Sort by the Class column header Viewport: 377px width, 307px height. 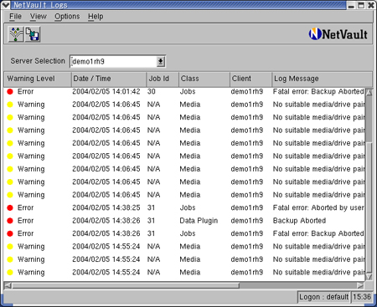pyautogui.click(x=204, y=79)
